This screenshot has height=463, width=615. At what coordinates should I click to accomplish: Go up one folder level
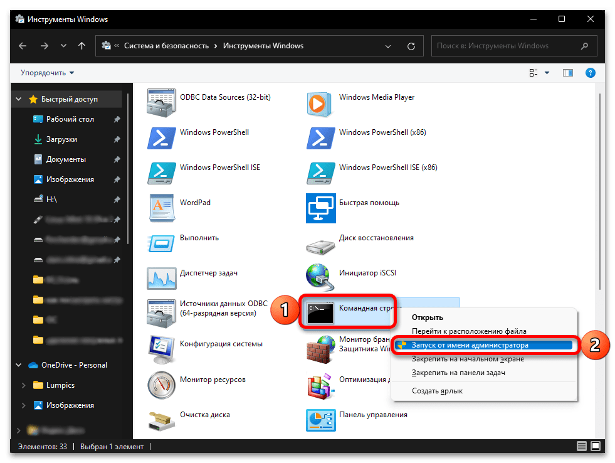click(x=81, y=46)
